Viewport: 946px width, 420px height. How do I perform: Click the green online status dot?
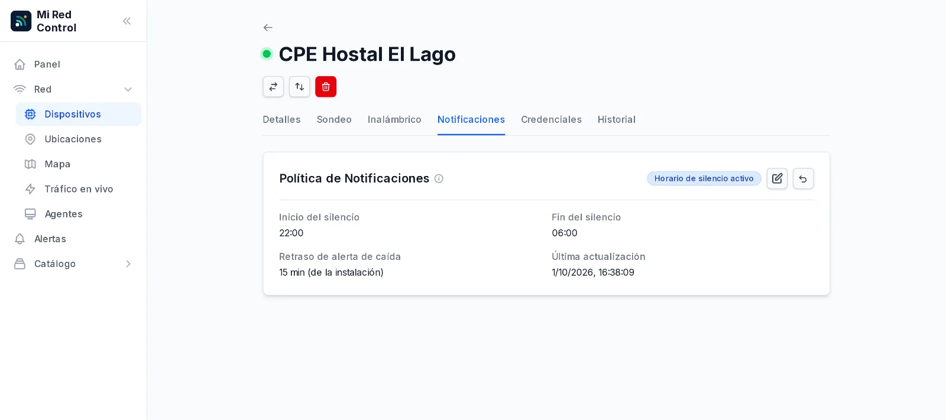(267, 54)
